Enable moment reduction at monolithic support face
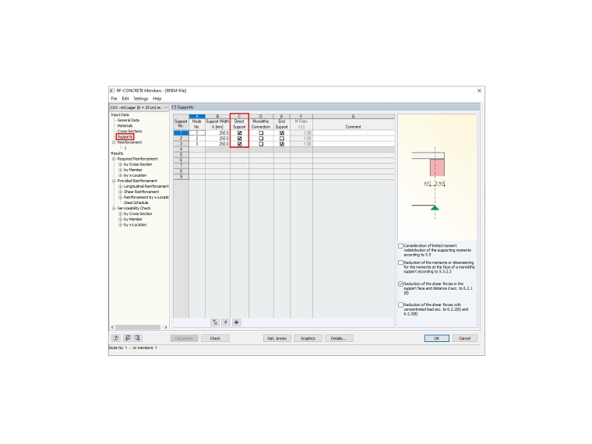Image resolution: width=592 pixels, height=444 pixels. pos(401,263)
